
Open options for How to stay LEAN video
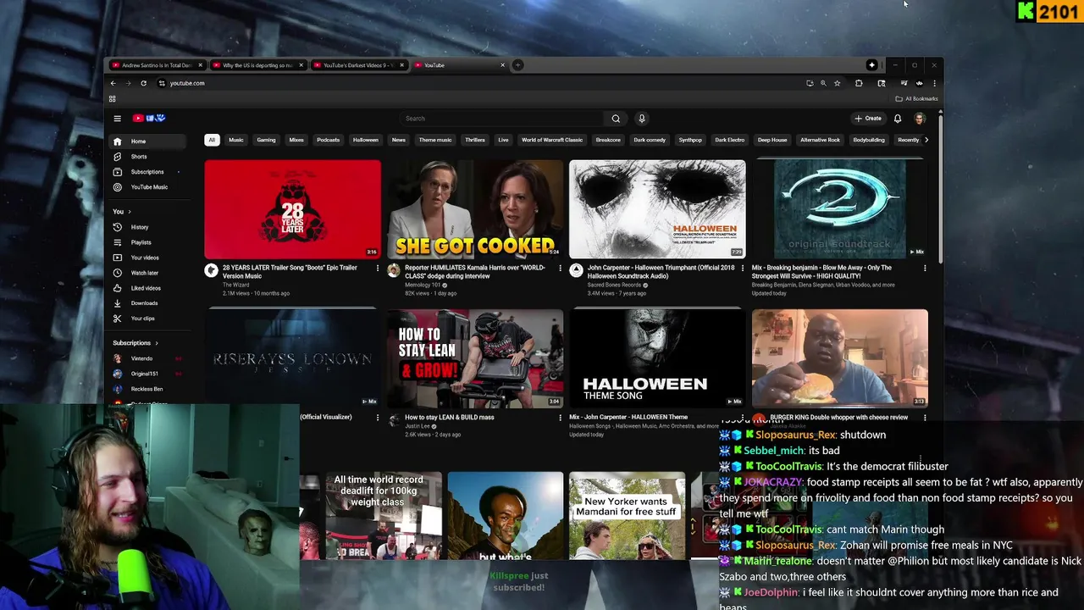click(560, 417)
